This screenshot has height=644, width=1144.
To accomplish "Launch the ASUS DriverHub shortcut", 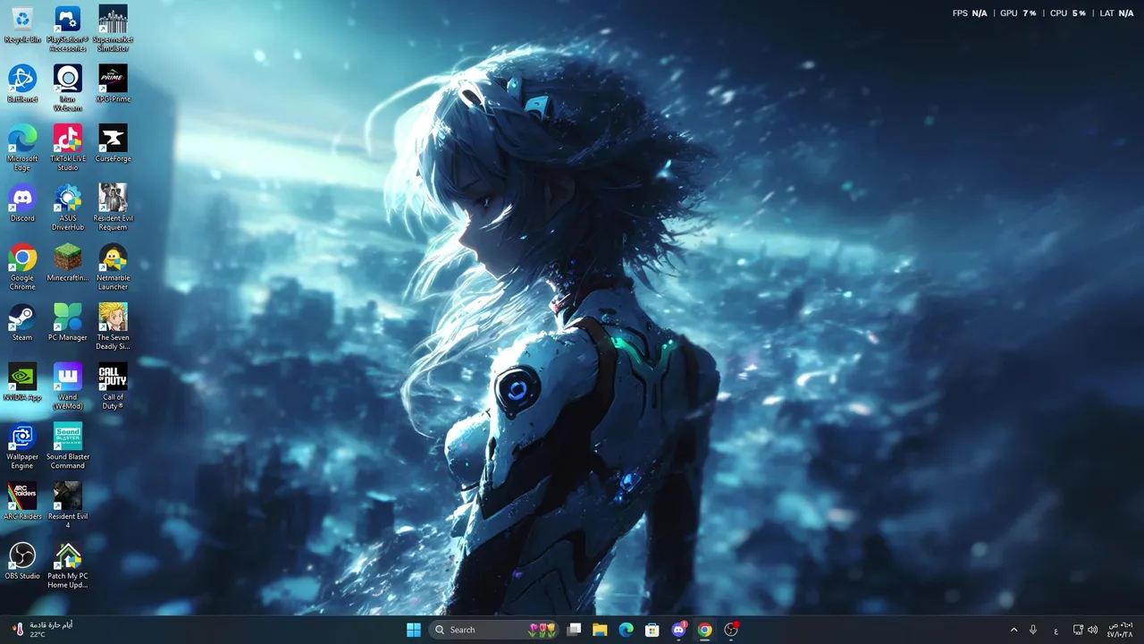I will tap(68, 208).
